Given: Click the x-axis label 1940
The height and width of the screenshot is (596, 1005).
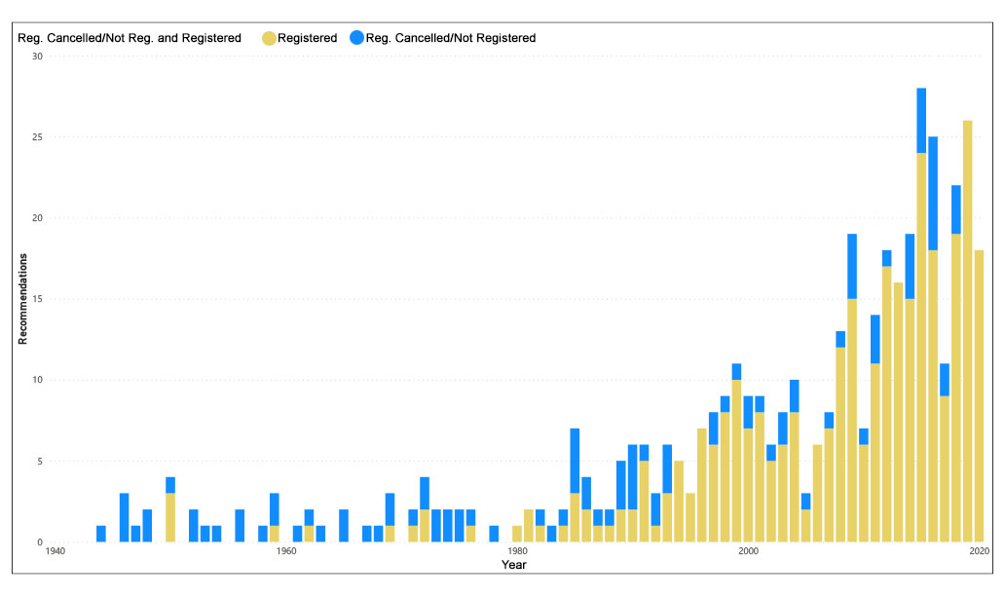Looking at the screenshot, I should [x=56, y=551].
